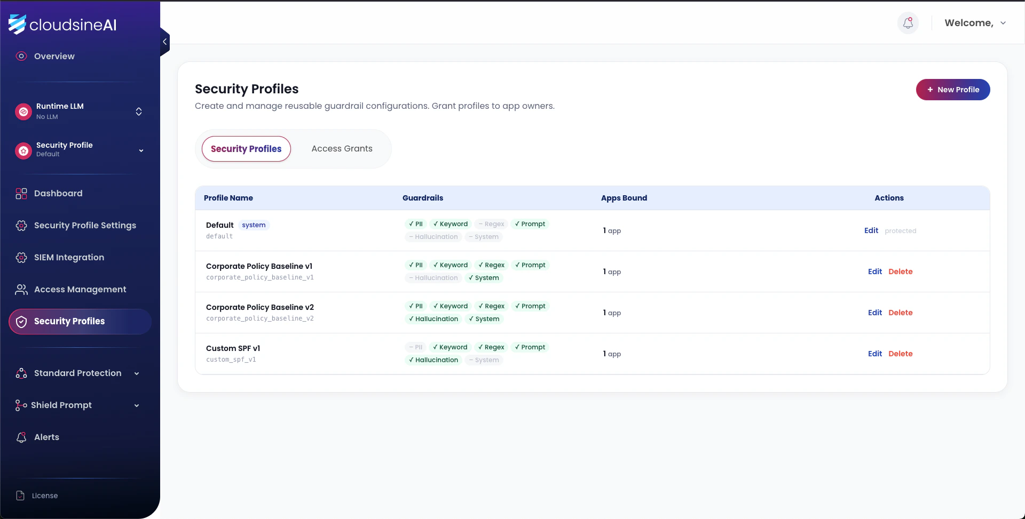Click the License document icon
Screen dimensions: 1025x519
(x=20, y=496)
